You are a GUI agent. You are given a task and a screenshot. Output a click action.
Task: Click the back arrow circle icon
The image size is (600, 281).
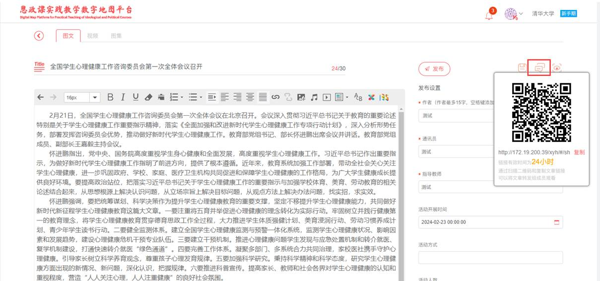[39, 36]
